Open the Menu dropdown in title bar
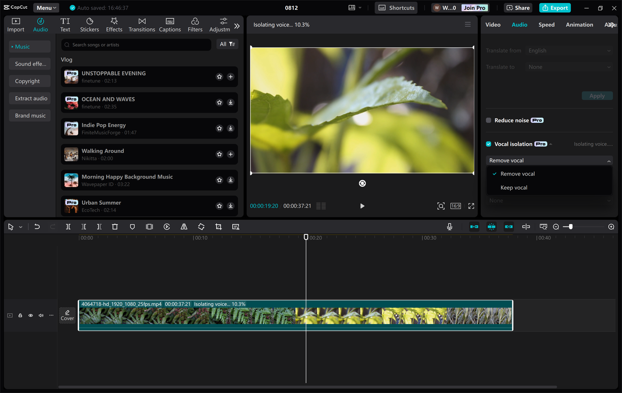Image resolution: width=622 pixels, height=393 pixels. point(46,8)
